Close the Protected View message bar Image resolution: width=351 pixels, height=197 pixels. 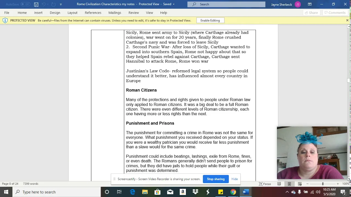[347, 21]
